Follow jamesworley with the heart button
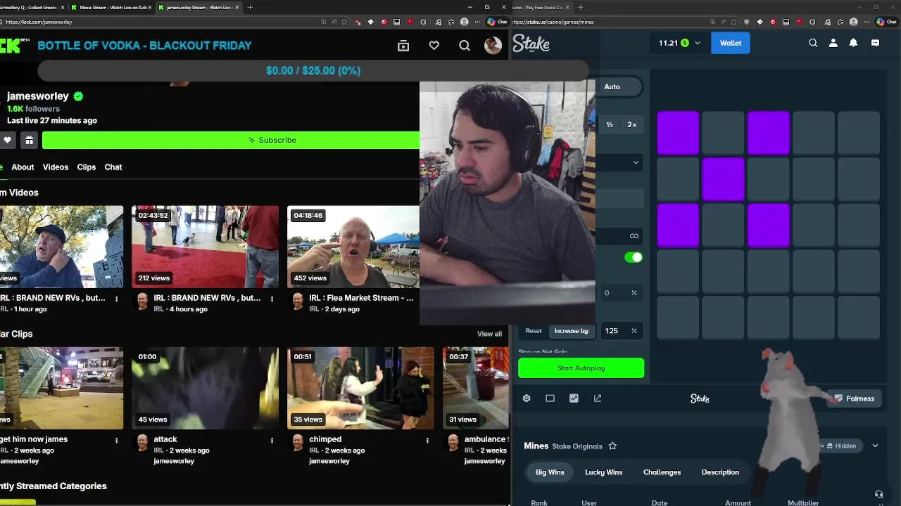The width and height of the screenshot is (901, 506). (x=7, y=140)
